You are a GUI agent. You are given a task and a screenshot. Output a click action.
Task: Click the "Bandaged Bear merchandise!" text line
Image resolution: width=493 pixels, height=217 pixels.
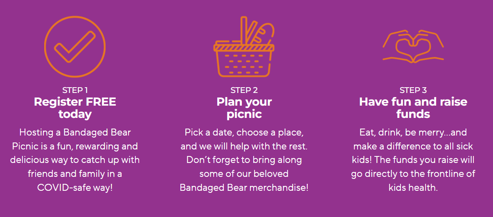pos(244,188)
